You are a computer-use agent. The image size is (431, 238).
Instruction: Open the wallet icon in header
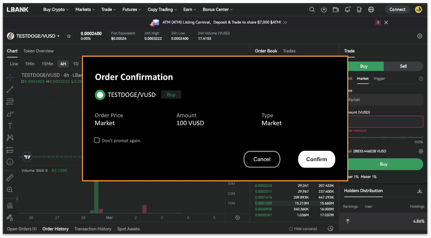(x=336, y=10)
